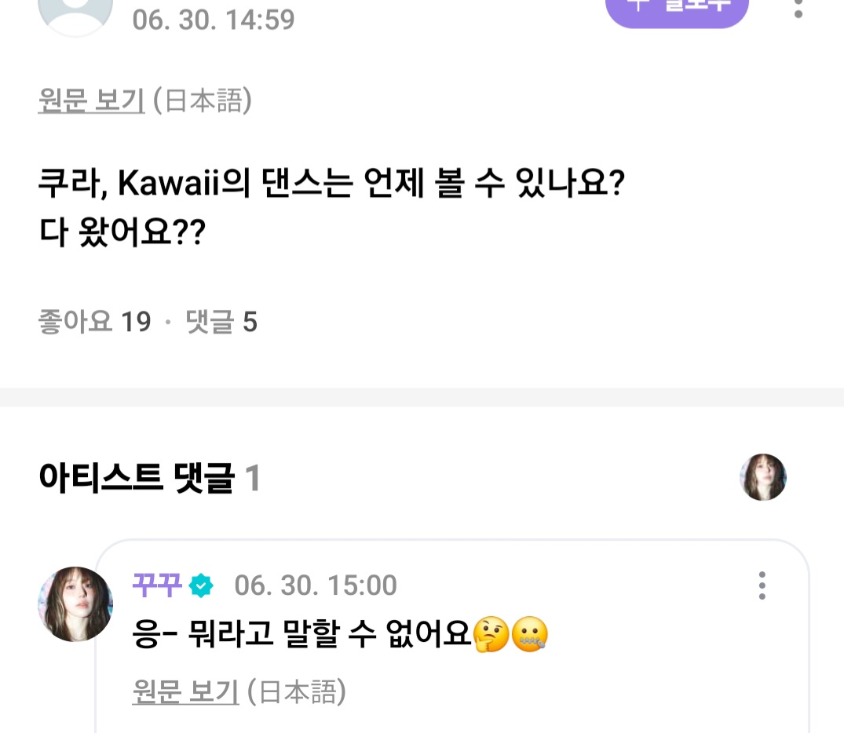Image resolution: width=844 pixels, height=733 pixels.
Task: Open the post's three-dot options menu
Action: click(x=798, y=9)
